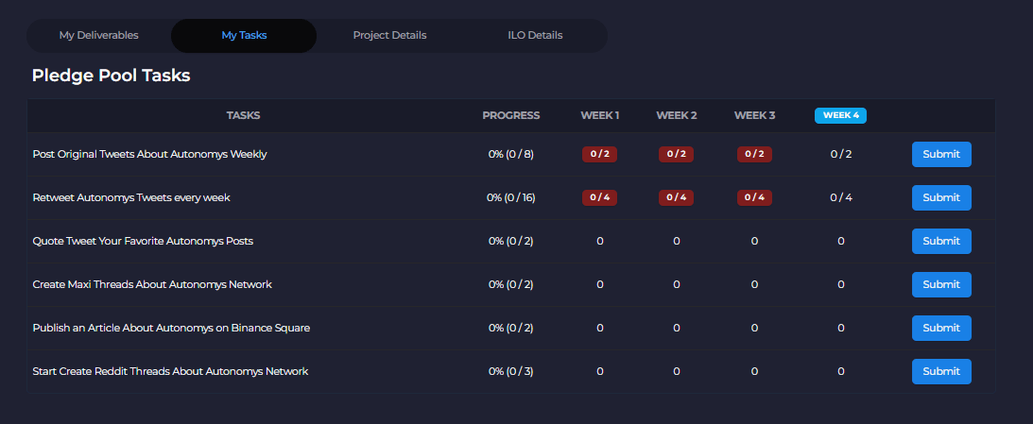1033x424 pixels.
Task: Select 'Post Original Tweets About Autonomys Weekly' row text
Action: [149, 154]
